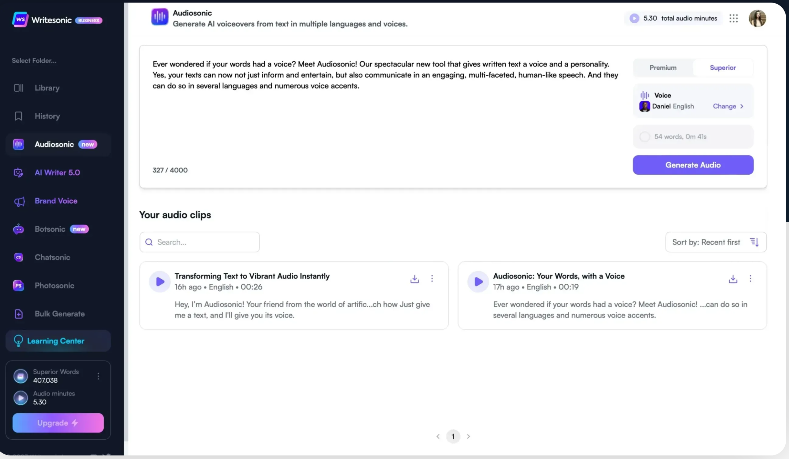Click the 16h ago • English • 00:26 text
Image resolution: width=789 pixels, height=459 pixels.
coord(218,287)
